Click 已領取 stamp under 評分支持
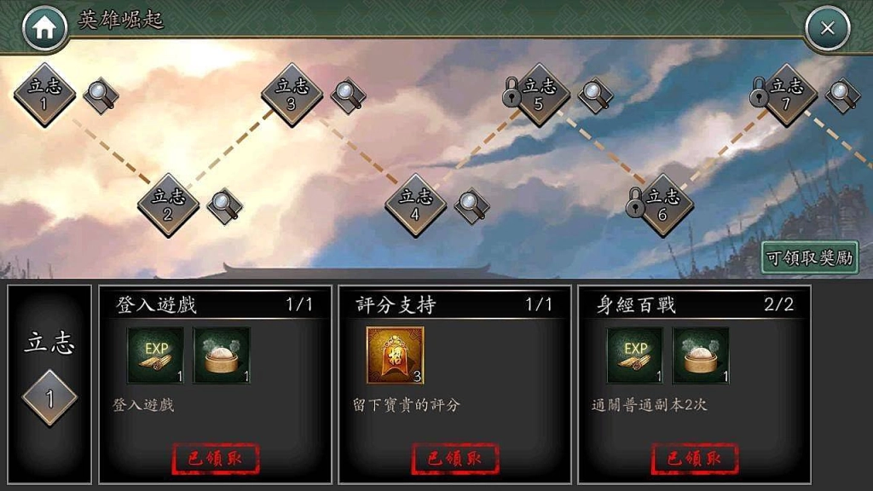Screen dimensions: 873x491 point(455,459)
